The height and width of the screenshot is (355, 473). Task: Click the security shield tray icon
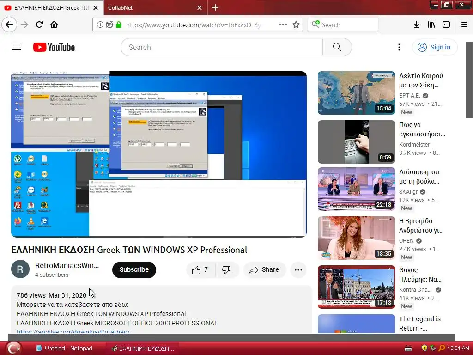pos(425,349)
